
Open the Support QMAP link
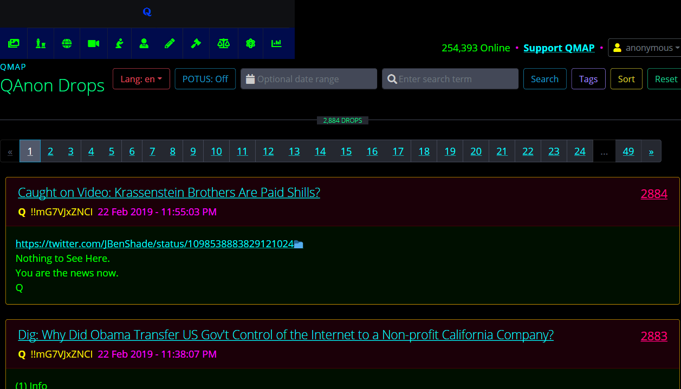559,48
